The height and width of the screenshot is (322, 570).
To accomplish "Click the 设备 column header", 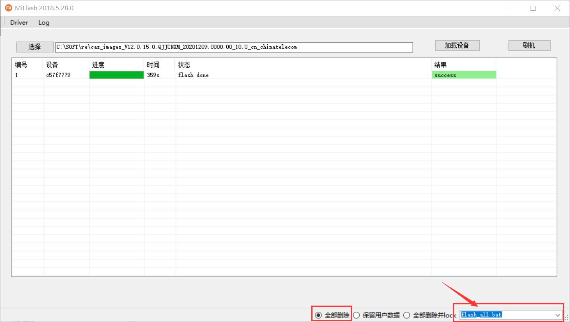I will click(x=66, y=65).
